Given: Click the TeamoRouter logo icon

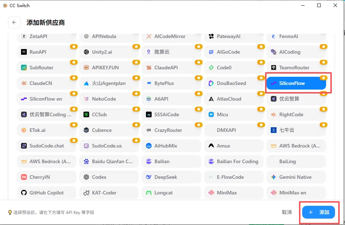Looking at the screenshot, I should 274,68.
